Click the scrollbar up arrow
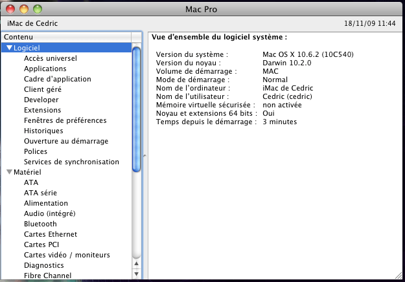The width and height of the screenshot is (405, 282). [x=136, y=264]
